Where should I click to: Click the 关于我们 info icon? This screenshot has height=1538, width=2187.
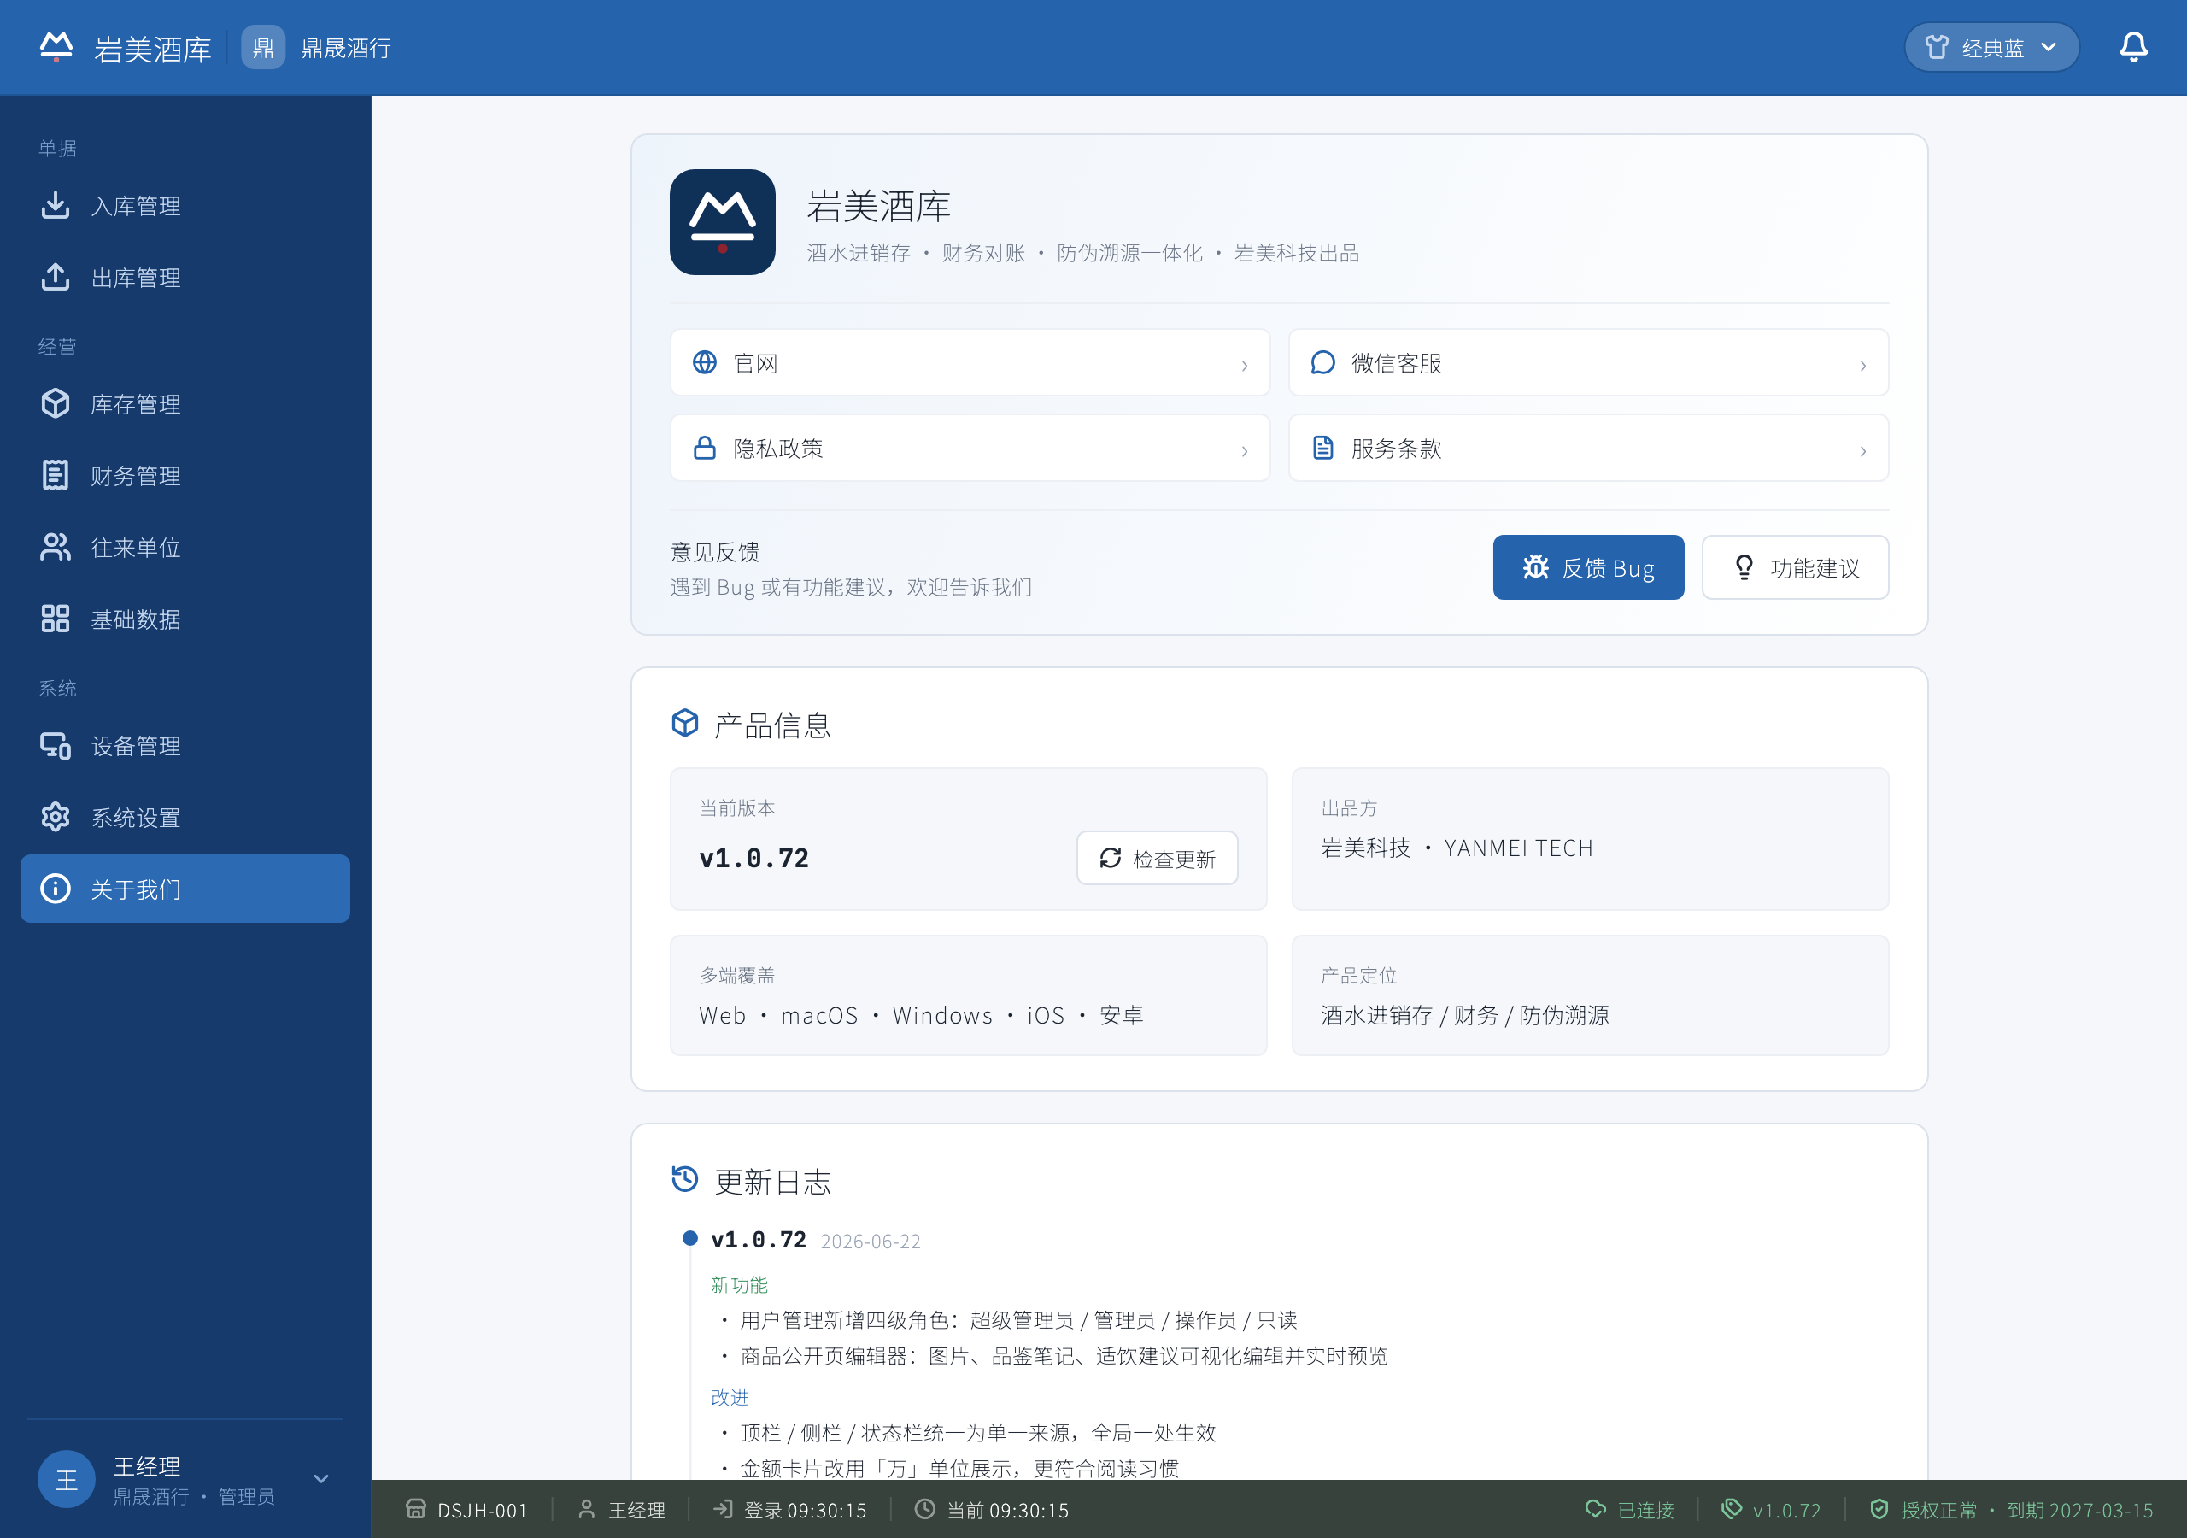(x=56, y=889)
